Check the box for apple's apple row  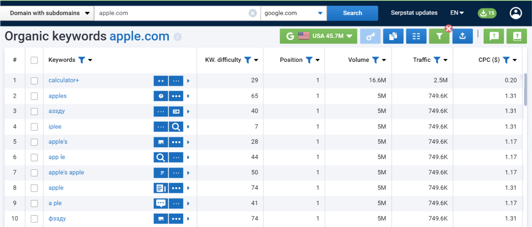click(x=34, y=173)
